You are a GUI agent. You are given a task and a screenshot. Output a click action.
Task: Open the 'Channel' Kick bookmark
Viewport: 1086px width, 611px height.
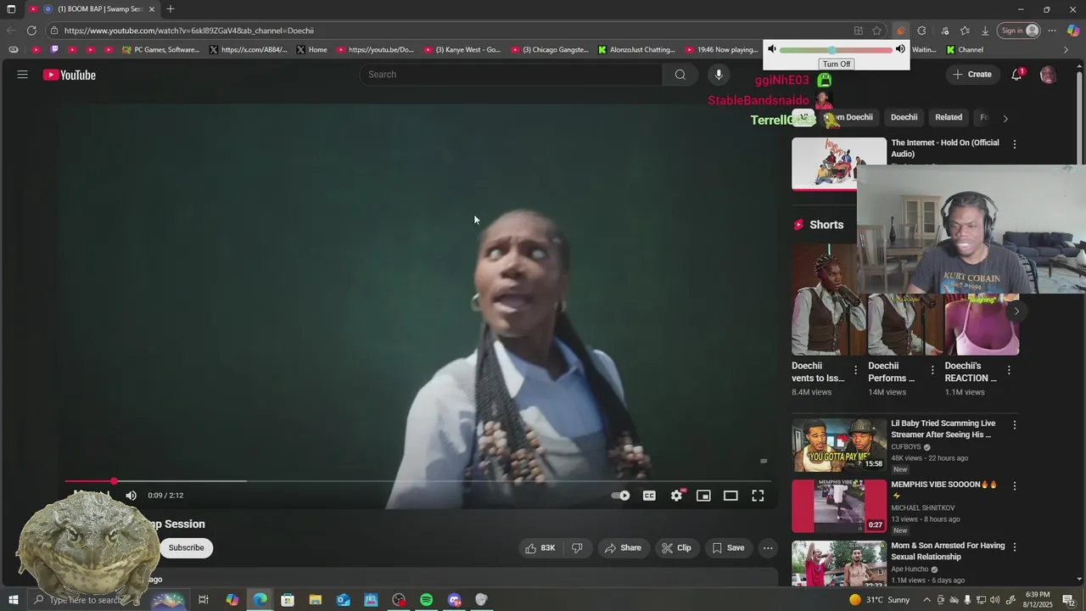click(x=965, y=50)
